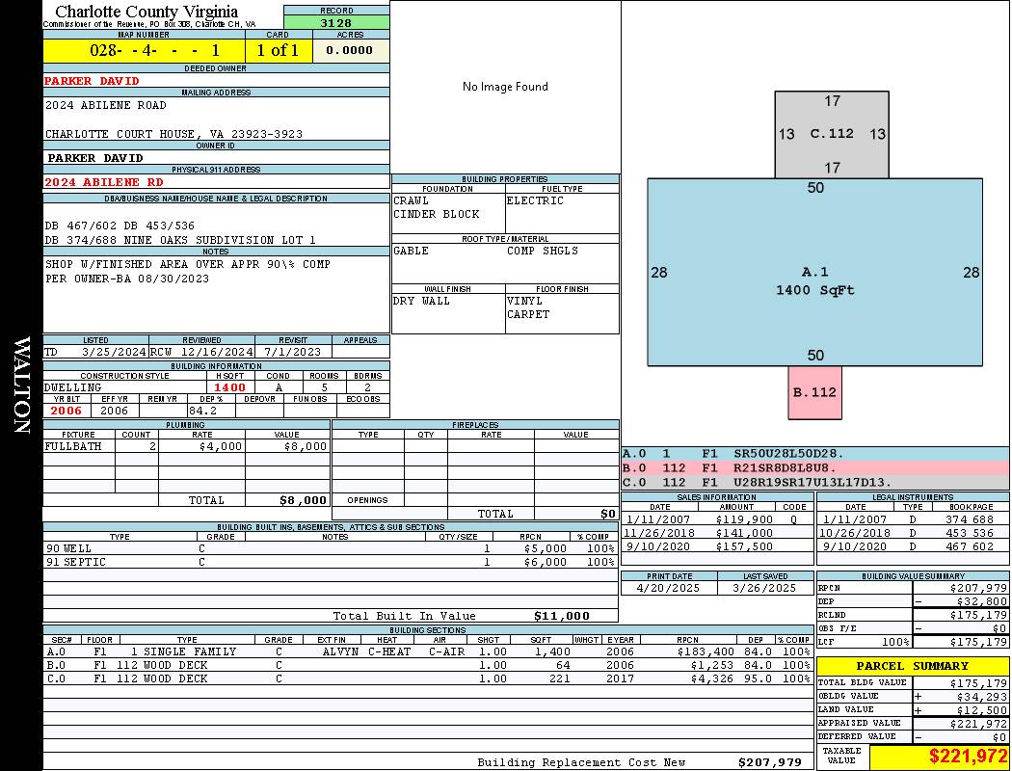The width and height of the screenshot is (1012, 771).
Task: Select section C.0 WOOD DECK type
Action: (x=174, y=678)
